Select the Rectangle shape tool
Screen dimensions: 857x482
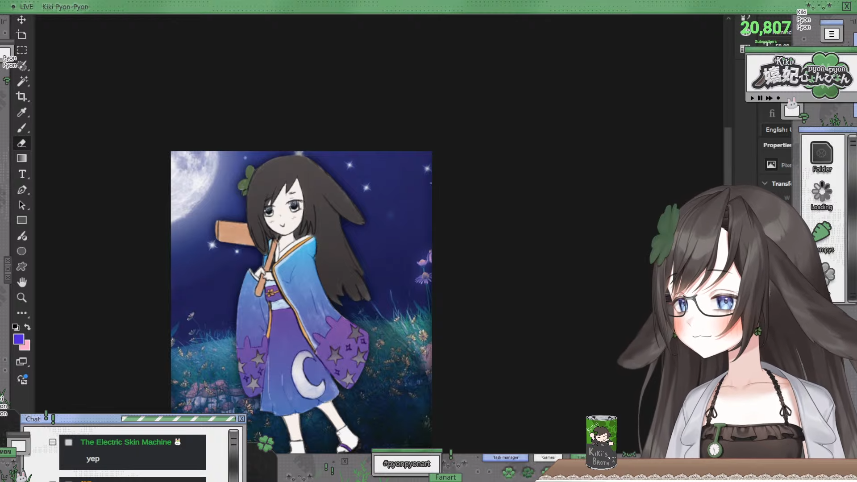21,220
